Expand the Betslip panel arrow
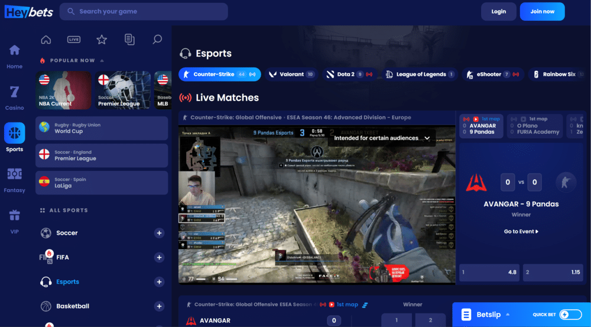Image resolution: width=591 pixels, height=327 pixels. point(508,315)
